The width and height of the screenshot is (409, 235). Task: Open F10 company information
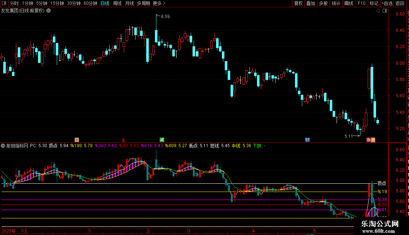[x=362, y=3]
